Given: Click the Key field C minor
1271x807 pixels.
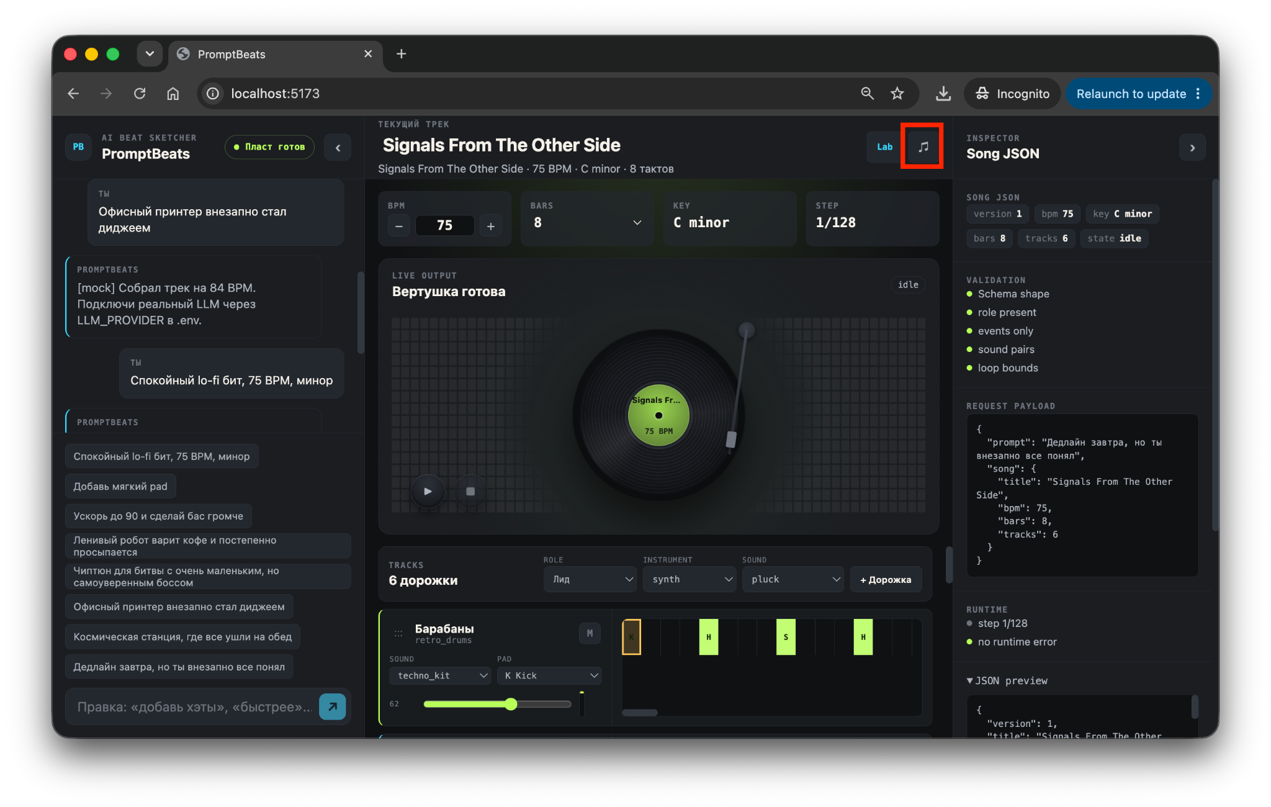Looking at the screenshot, I should (x=730, y=219).
